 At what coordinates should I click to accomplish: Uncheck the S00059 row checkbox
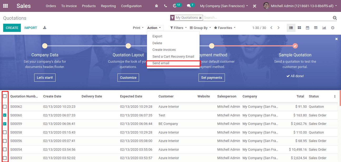click(5, 124)
